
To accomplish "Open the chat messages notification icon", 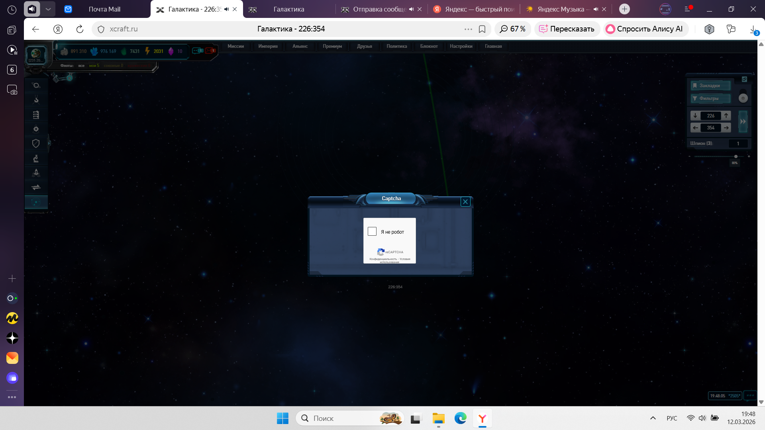I will tap(198, 51).
